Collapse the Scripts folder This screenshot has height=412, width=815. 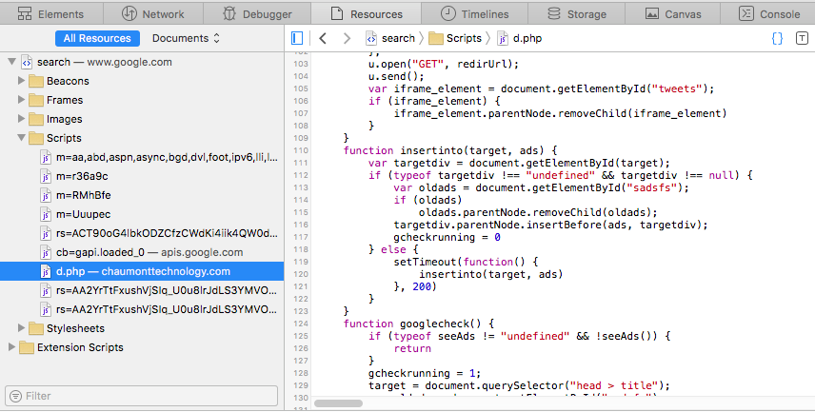pyautogui.click(x=22, y=138)
